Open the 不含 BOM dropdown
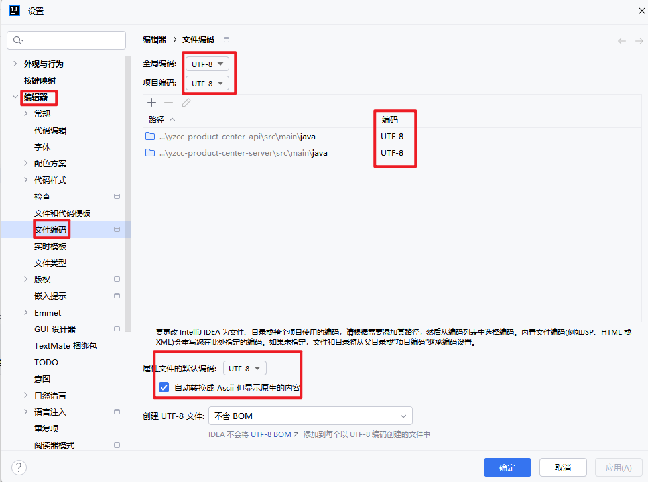This screenshot has width=648, height=482. [310, 415]
